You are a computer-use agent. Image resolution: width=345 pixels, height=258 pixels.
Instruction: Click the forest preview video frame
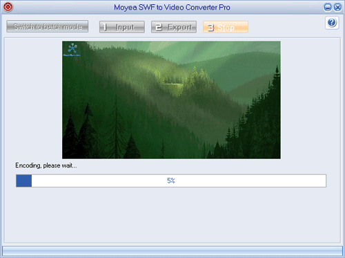click(171, 100)
